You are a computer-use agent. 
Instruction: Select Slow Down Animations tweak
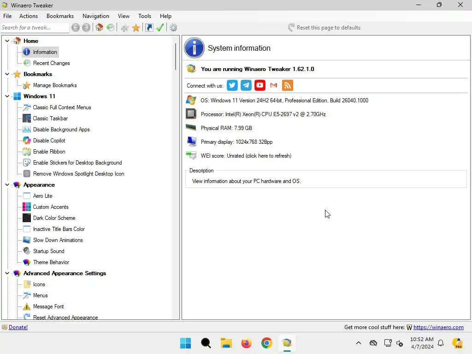pos(58,240)
